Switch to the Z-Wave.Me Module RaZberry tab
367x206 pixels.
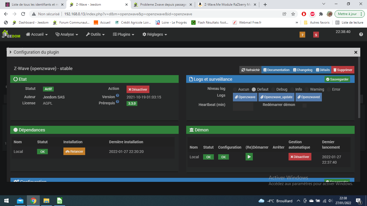tap(227, 5)
